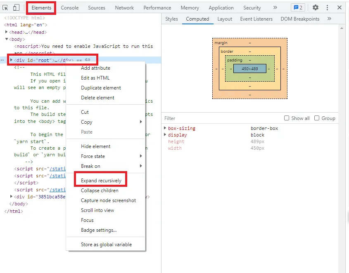The width and height of the screenshot is (349, 273).
Task: Expand the div id="3851bca58e" node arrow
Action: 11,197
